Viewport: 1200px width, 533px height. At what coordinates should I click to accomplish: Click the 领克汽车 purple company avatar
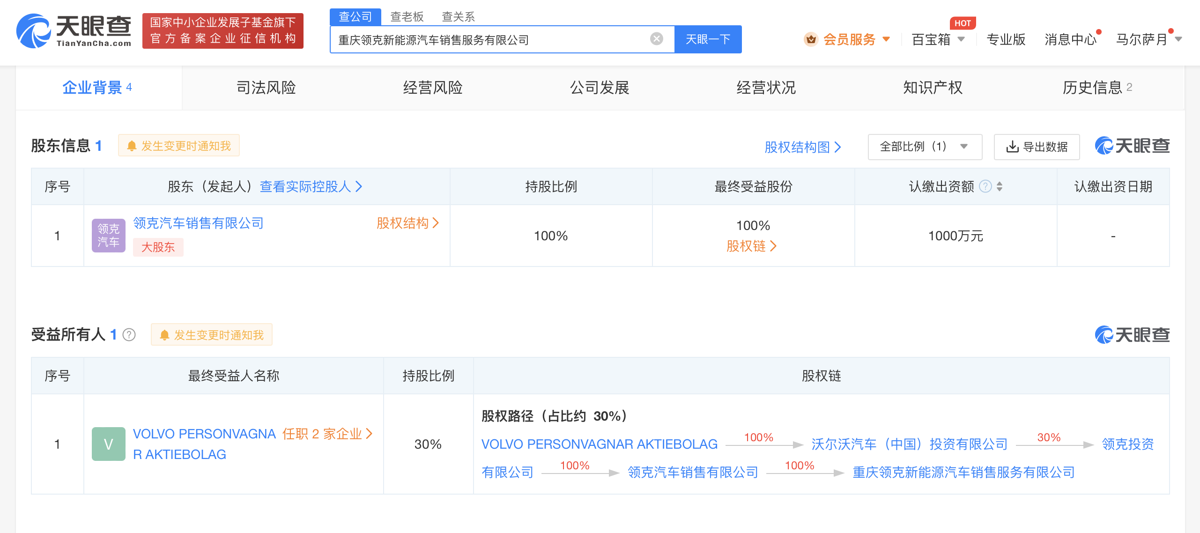pos(108,236)
